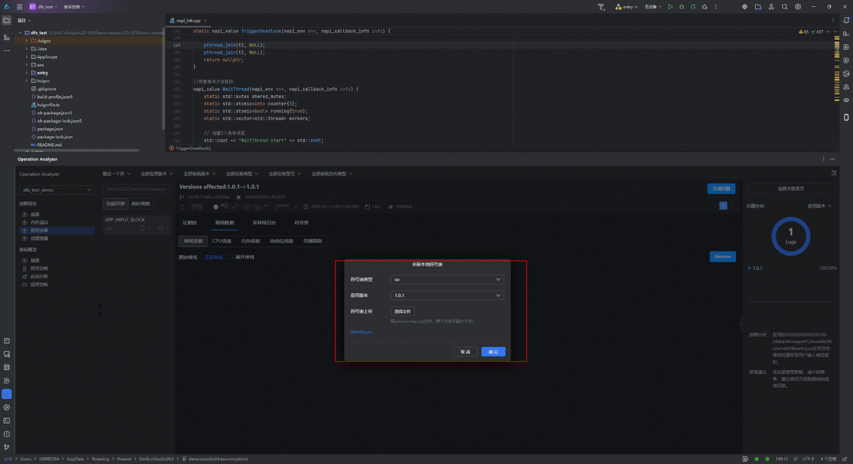The width and height of the screenshot is (853, 464).
Task: Open the 符号表类型 so dropdown
Action: 447,280
